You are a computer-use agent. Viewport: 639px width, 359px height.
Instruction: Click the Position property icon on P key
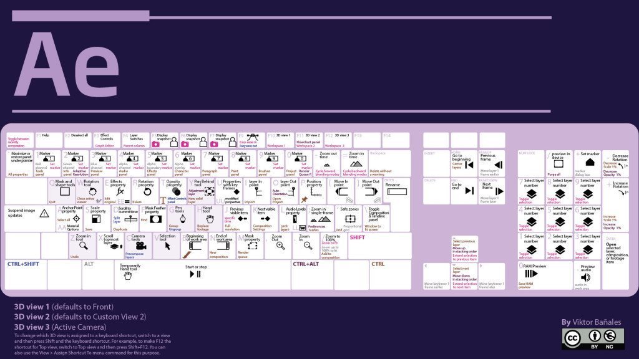(315, 193)
